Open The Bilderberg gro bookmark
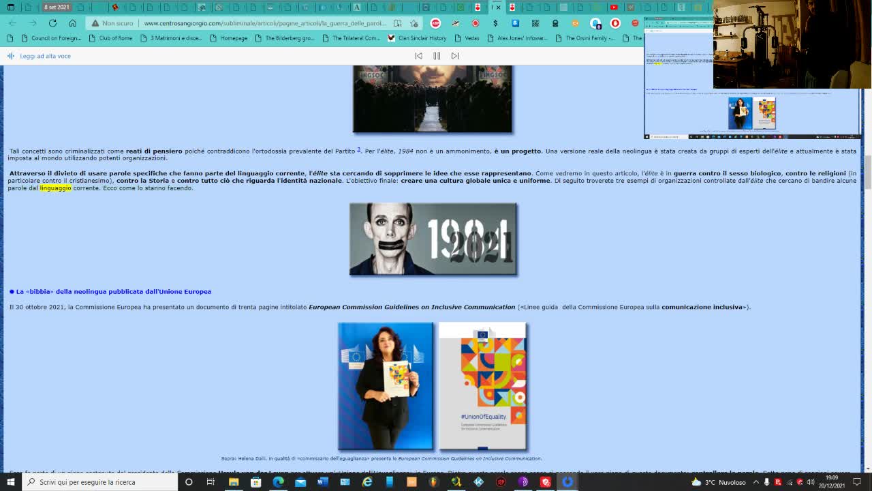 coord(284,38)
